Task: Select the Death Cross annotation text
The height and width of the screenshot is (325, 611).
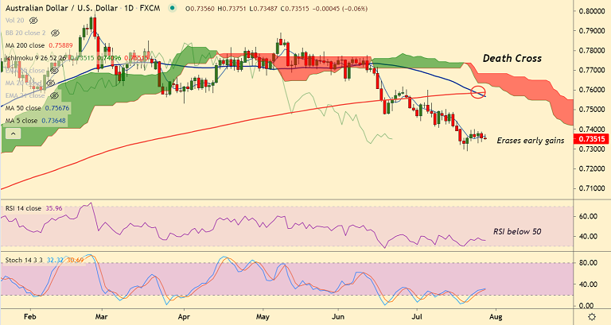Action: 512,58
